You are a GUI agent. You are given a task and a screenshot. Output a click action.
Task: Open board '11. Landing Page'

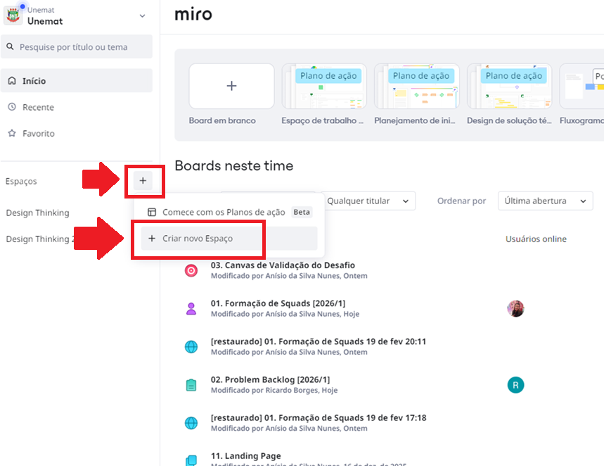coord(246,456)
